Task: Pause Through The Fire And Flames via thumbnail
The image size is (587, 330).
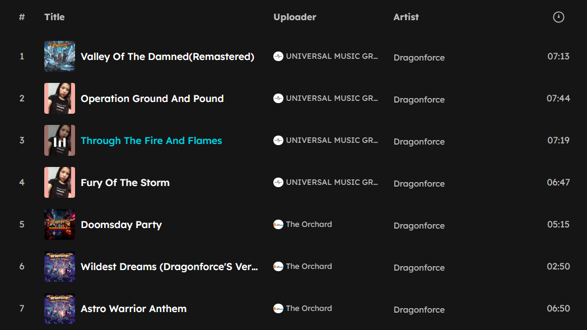Action: 59,141
